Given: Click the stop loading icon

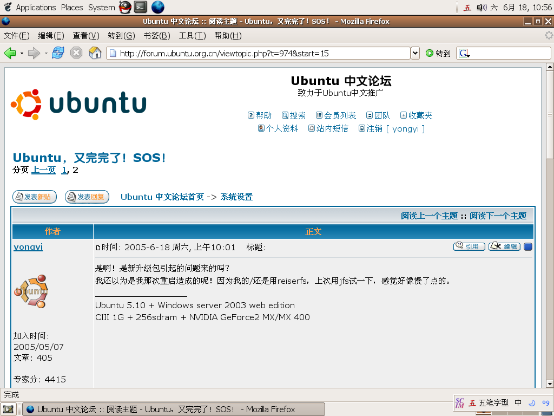Looking at the screenshot, I should pyautogui.click(x=76, y=53).
